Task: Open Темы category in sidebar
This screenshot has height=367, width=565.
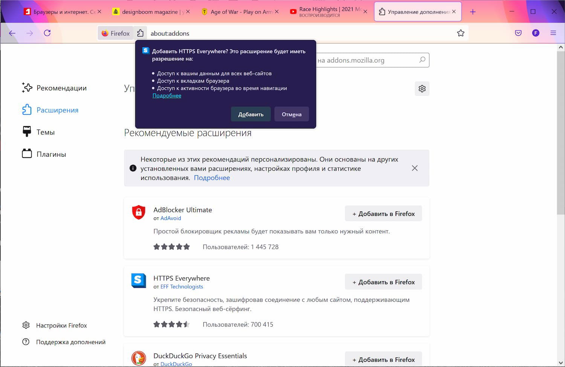Action: [x=38, y=132]
